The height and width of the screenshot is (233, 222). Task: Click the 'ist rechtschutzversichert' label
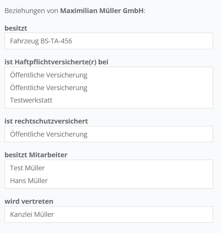pyautogui.click(x=46, y=121)
